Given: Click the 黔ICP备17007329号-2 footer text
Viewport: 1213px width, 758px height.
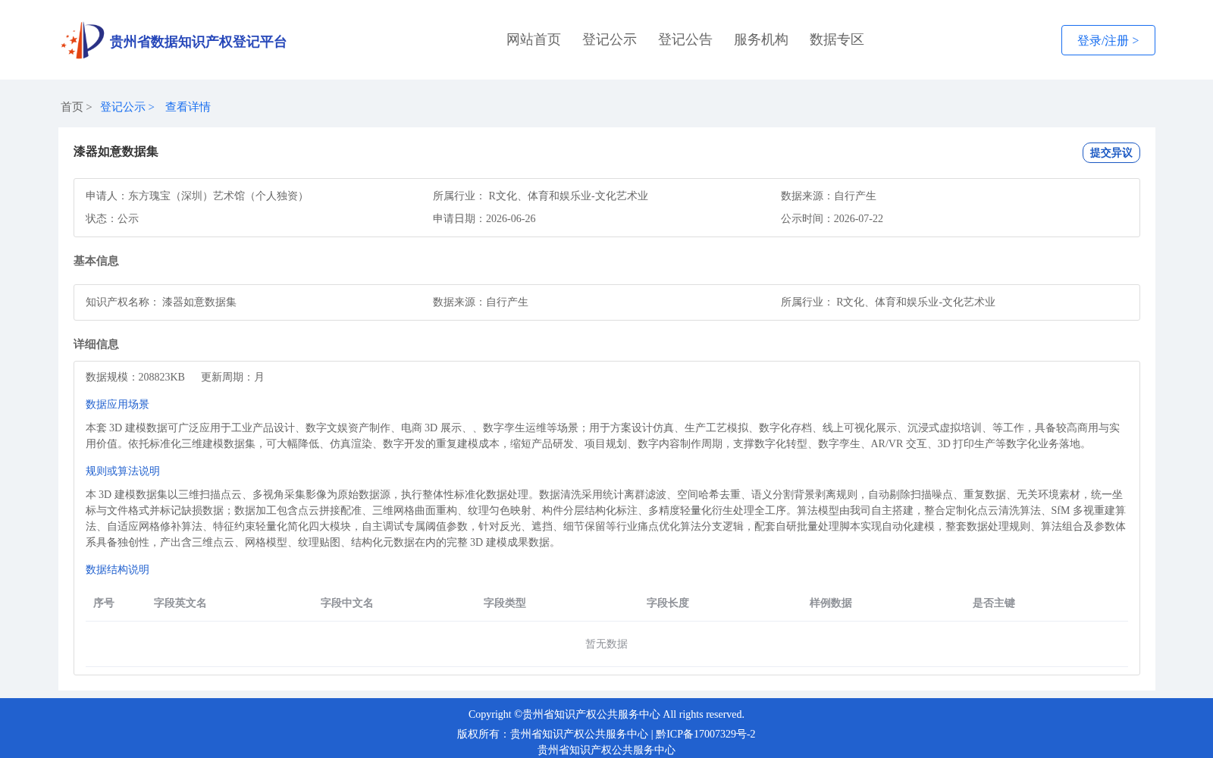Looking at the screenshot, I should tap(706, 734).
